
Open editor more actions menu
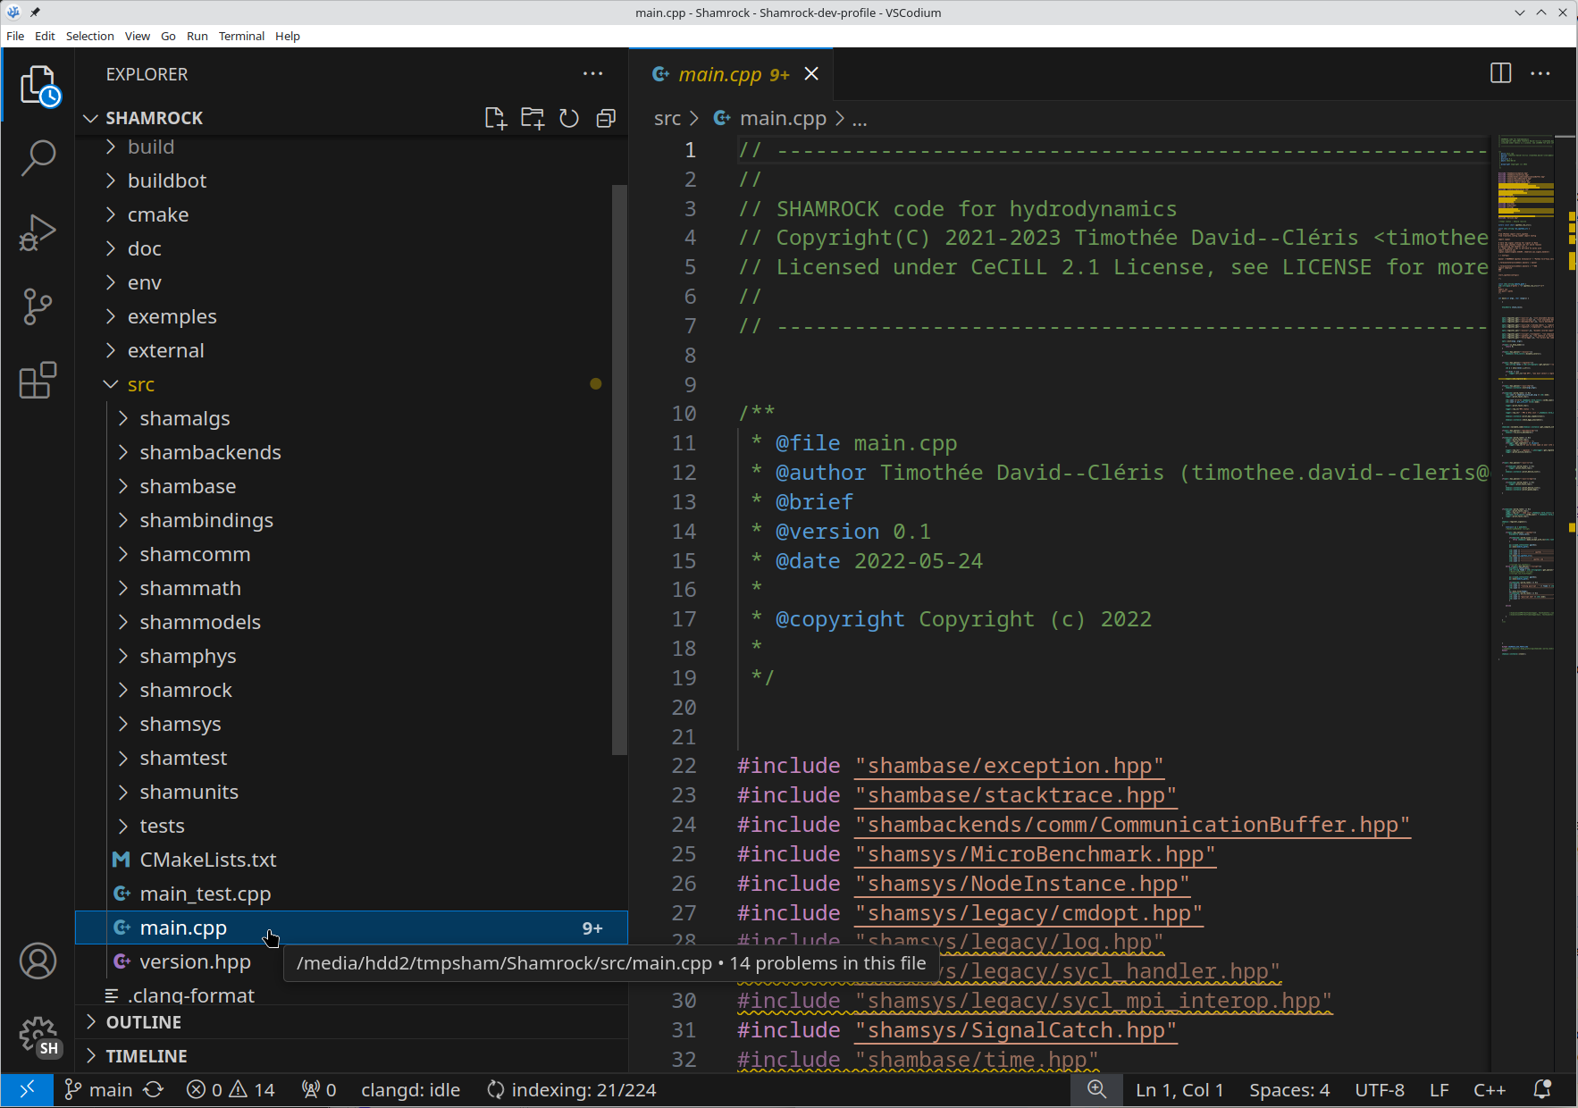tap(1540, 73)
